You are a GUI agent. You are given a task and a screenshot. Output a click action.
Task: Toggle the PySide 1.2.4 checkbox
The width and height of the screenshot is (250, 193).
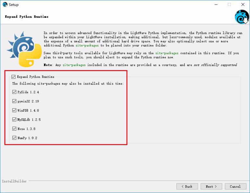[x=14, y=92]
